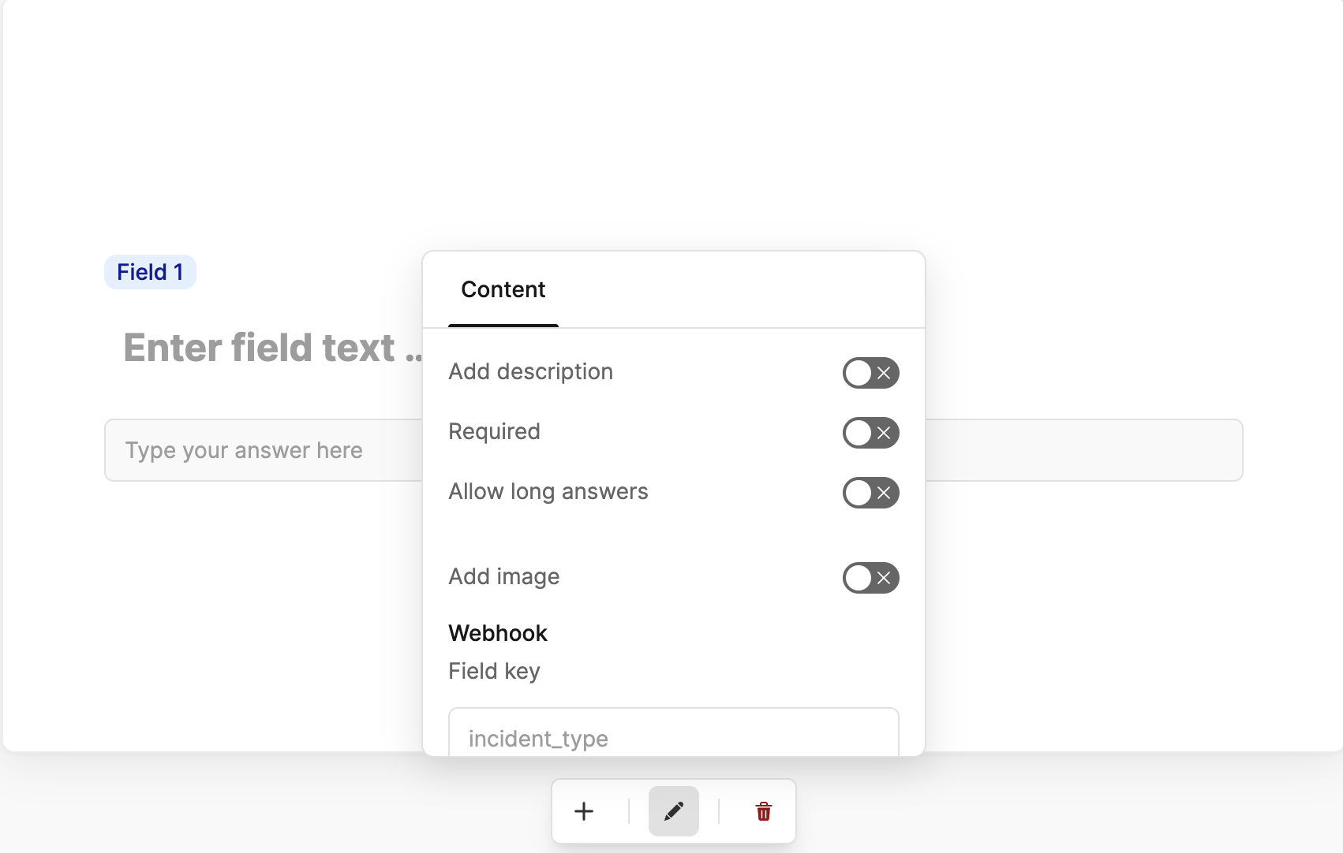
Task: Toggle the Add image switch
Action: [x=871, y=578]
